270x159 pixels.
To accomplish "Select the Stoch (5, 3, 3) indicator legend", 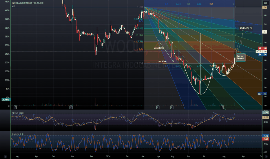I will coord(18,134).
